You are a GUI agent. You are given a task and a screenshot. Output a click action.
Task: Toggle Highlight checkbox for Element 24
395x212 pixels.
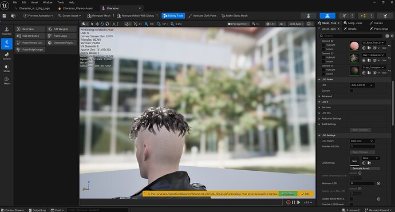tap(323, 69)
